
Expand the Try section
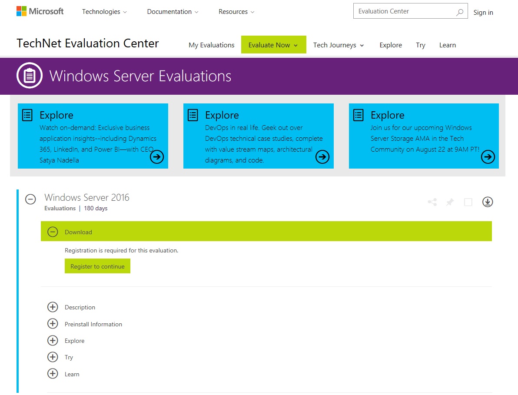click(x=53, y=357)
